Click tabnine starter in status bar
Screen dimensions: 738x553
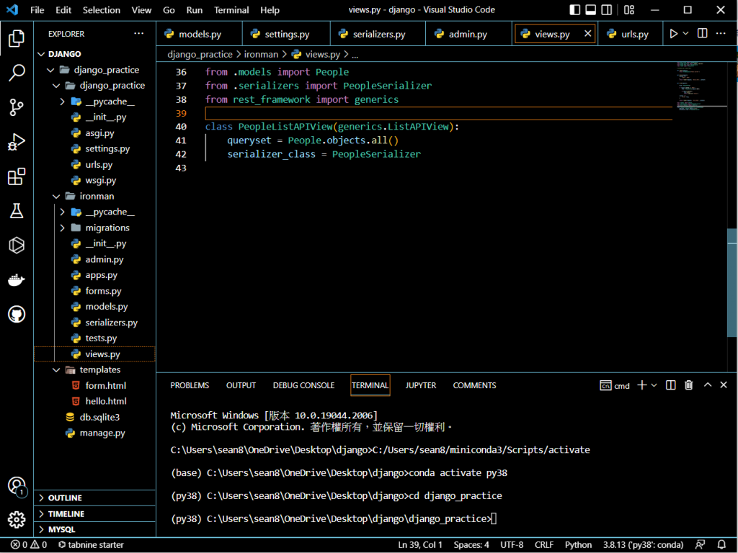[x=91, y=545]
